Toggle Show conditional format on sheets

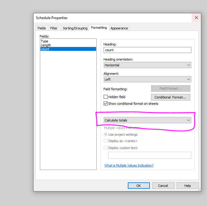click(106, 104)
